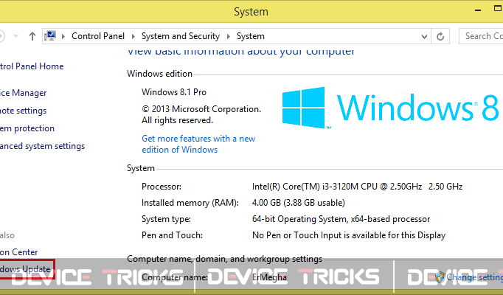The width and height of the screenshot is (503, 295).
Task: Click No Pen or Touch Input text
Action: 349,235
